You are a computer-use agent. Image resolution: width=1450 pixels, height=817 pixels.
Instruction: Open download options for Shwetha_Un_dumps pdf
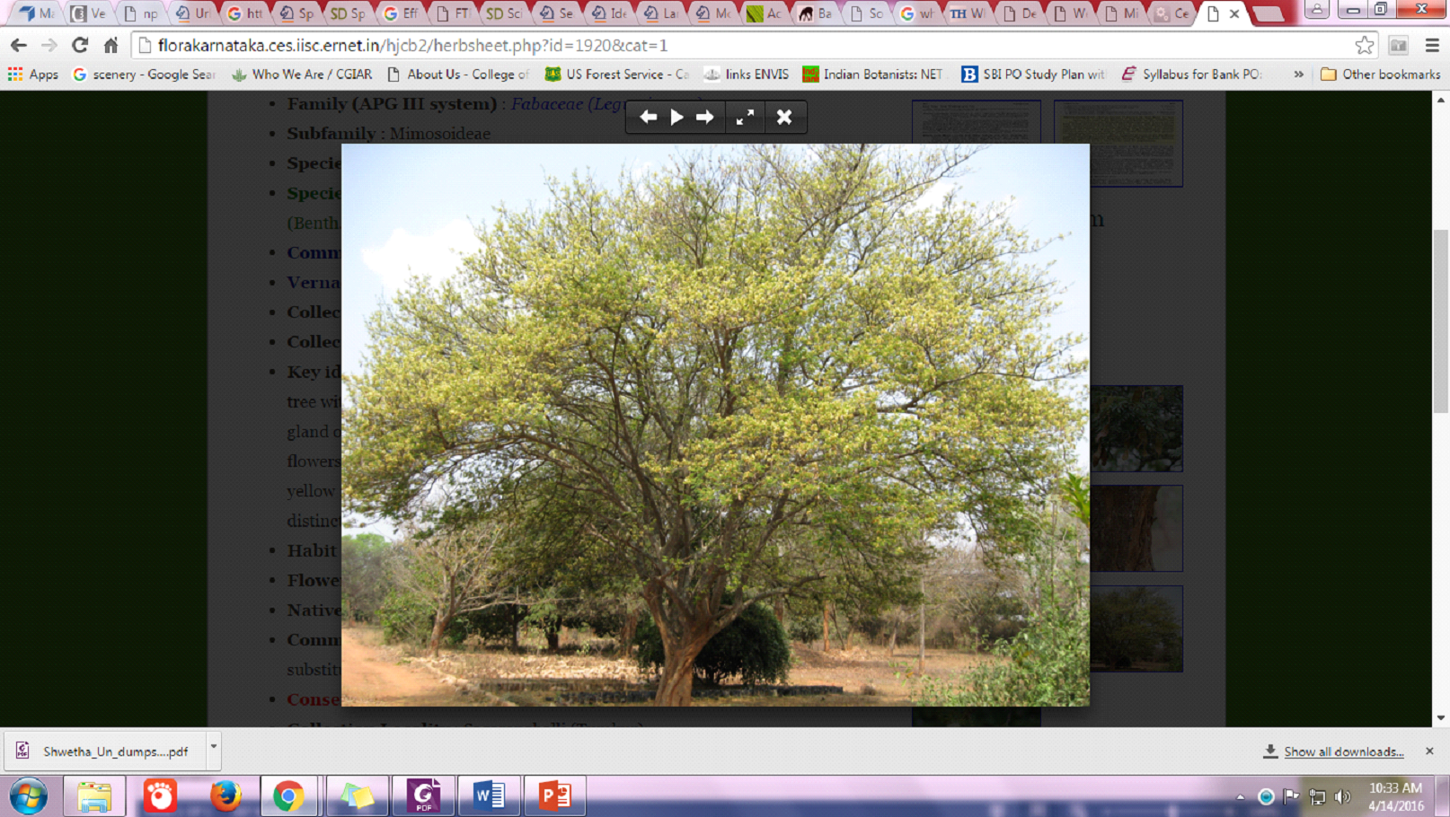(x=213, y=747)
